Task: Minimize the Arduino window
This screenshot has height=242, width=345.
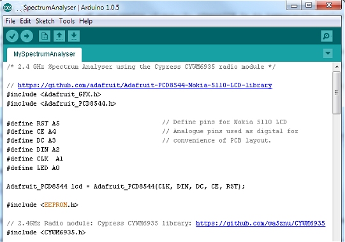Action: coord(294,5)
